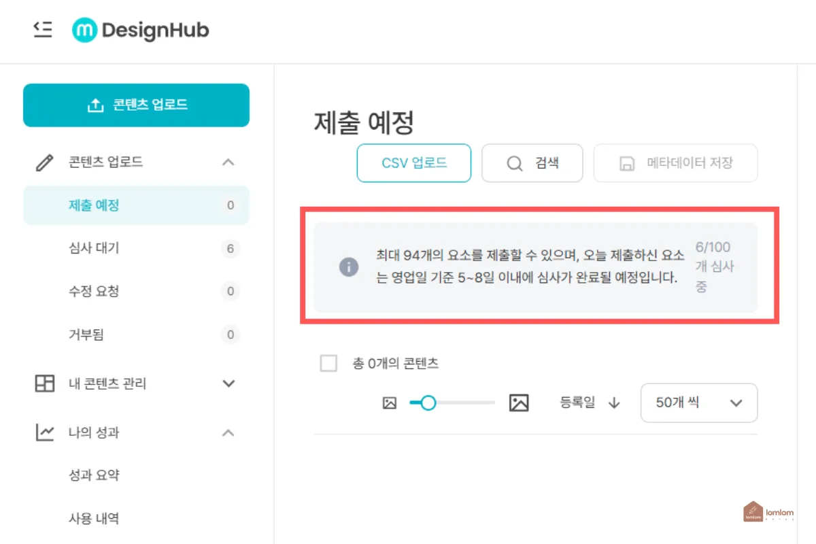Click the chart icon beside 나의 성과

[x=44, y=433]
